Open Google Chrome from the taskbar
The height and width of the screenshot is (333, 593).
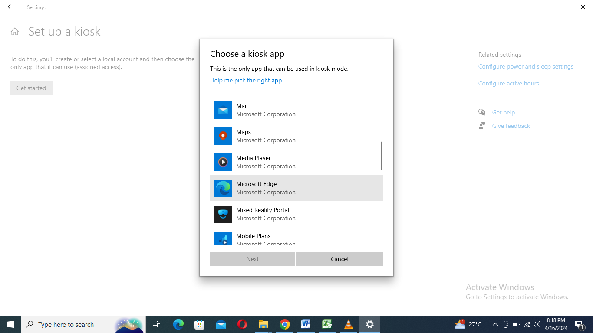click(x=284, y=324)
